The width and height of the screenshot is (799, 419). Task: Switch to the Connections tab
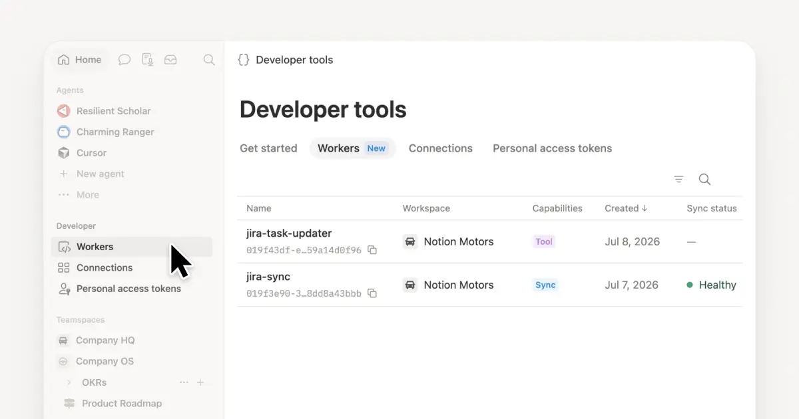pyautogui.click(x=441, y=148)
